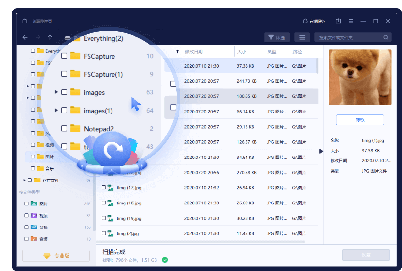Viewport: 402px width, 271px height.
Task: Click the dog preview thumbnail
Action: [x=360, y=77]
